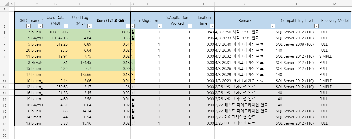This screenshot has width=352, height=139.
Task: Open the isApplication Worked filter dropdown
Action: (x=190, y=26)
